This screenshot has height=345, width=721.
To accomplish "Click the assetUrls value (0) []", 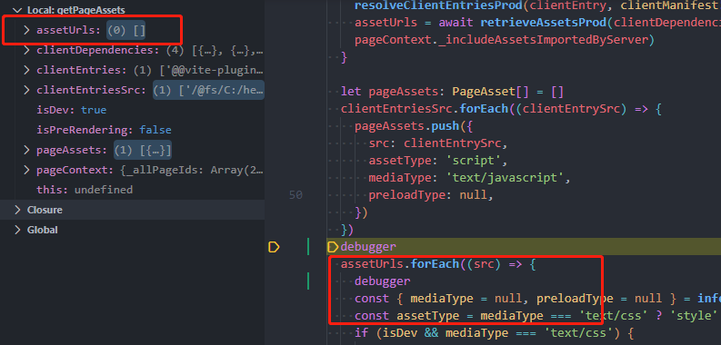I will pos(126,30).
